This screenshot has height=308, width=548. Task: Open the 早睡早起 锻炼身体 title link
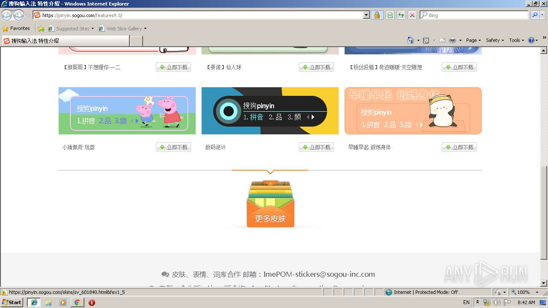(369, 147)
